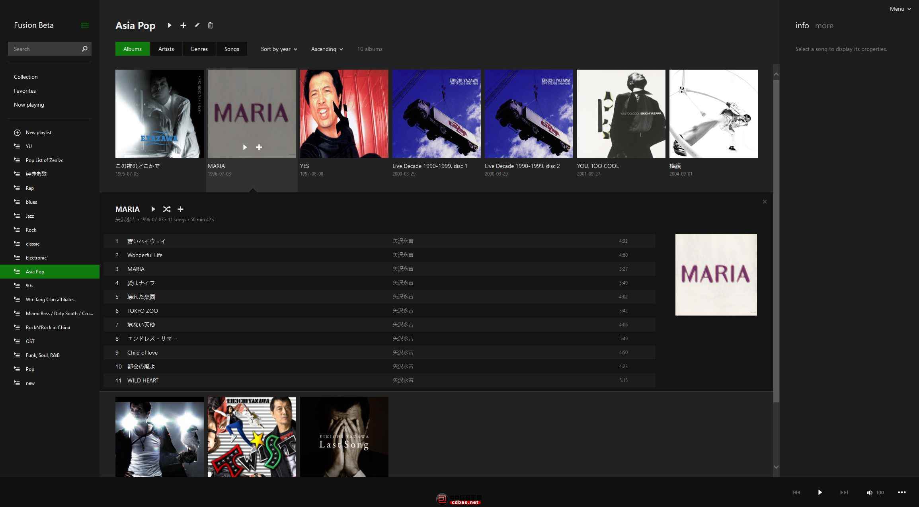
Task: Add the MARIA album detail to playlist
Action: (x=180, y=209)
